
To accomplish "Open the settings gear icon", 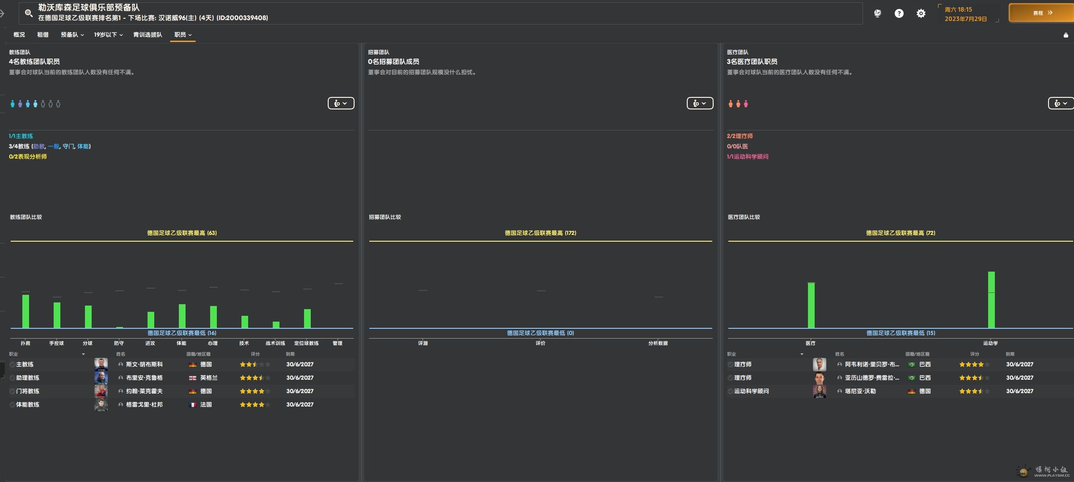I will tap(921, 13).
